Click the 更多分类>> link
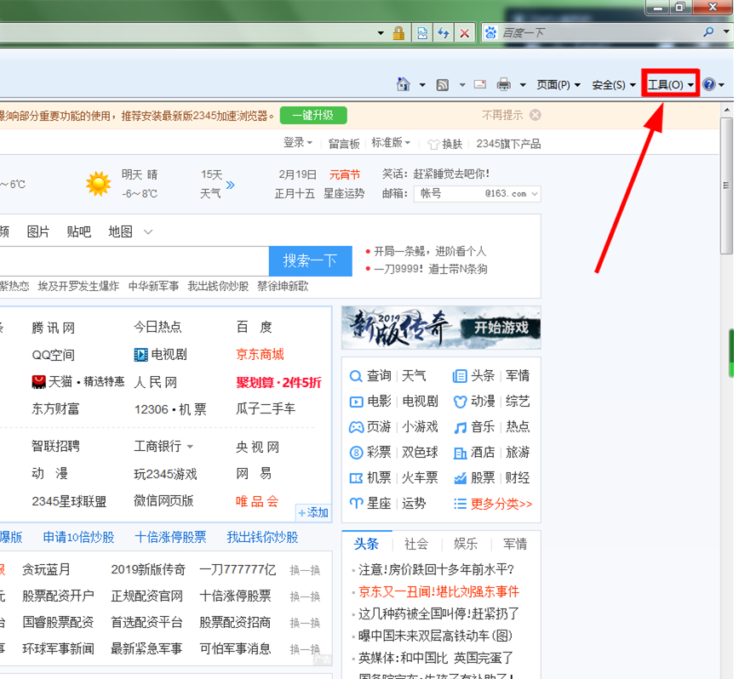Image resolution: width=734 pixels, height=679 pixels. click(x=502, y=504)
